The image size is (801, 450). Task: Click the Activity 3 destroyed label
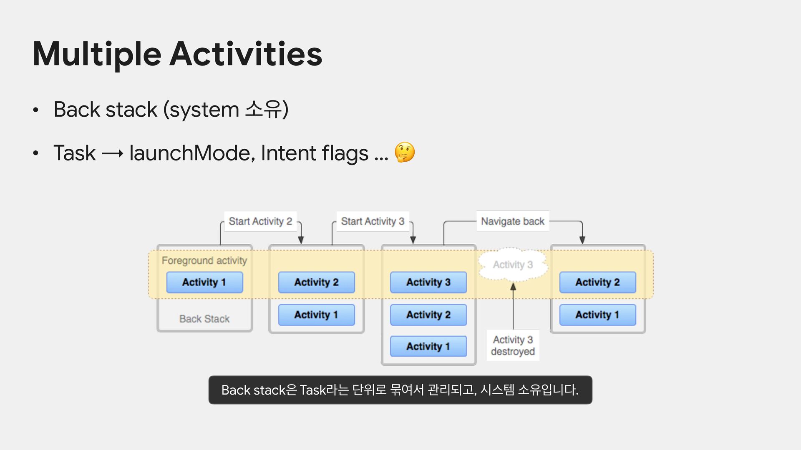(513, 345)
